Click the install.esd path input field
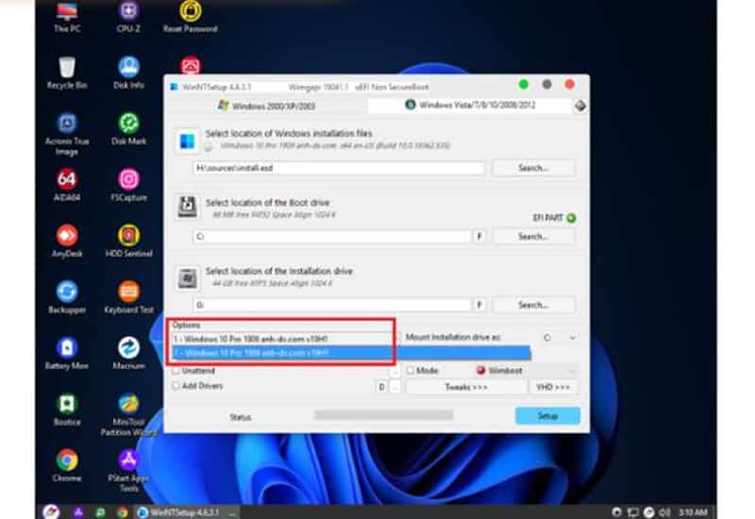755x519 pixels. coord(339,168)
